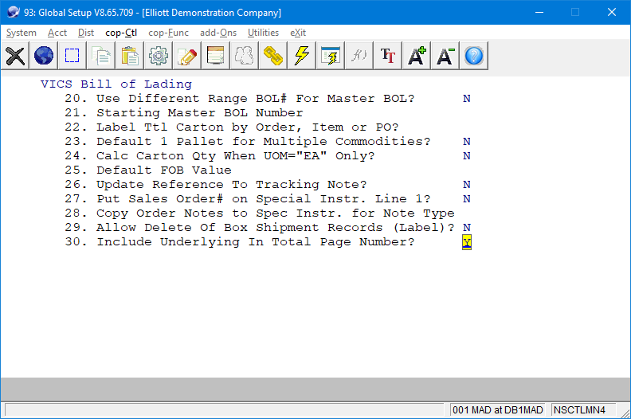Click N value for Allow Delete Of Box Shipment
The height and width of the screenshot is (419, 631).
(x=467, y=228)
